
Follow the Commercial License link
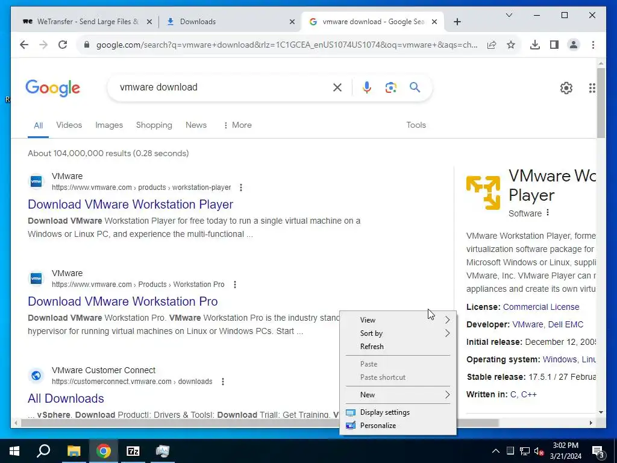click(x=541, y=307)
